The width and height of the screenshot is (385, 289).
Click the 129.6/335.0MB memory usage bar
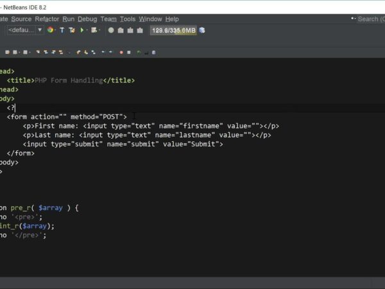[173, 30]
